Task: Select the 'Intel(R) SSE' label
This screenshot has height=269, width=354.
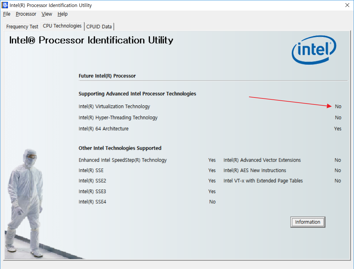Action: click(x=91, y=170)
